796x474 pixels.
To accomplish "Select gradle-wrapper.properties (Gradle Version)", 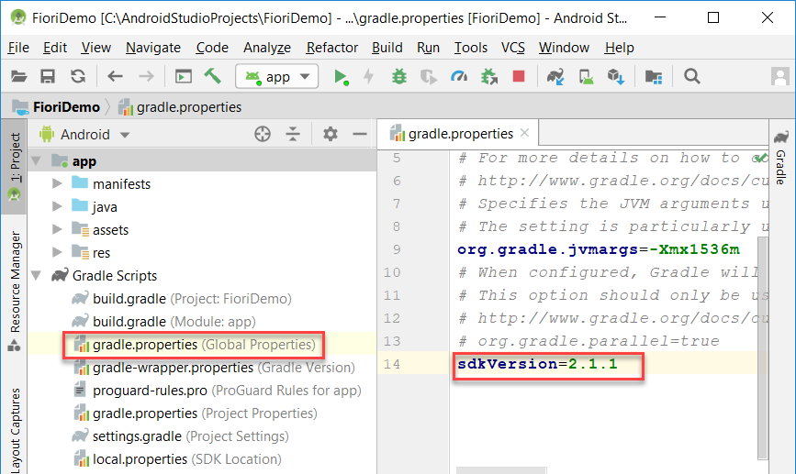I will 214,368.
